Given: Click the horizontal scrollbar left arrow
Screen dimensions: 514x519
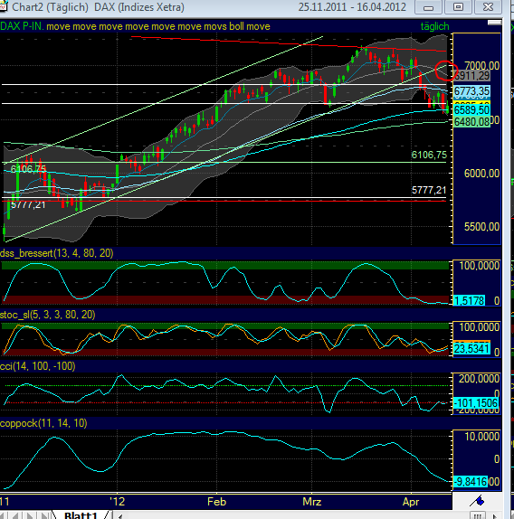Looking at the screenshot, I should pyautogui.click(x=119, y=516).
